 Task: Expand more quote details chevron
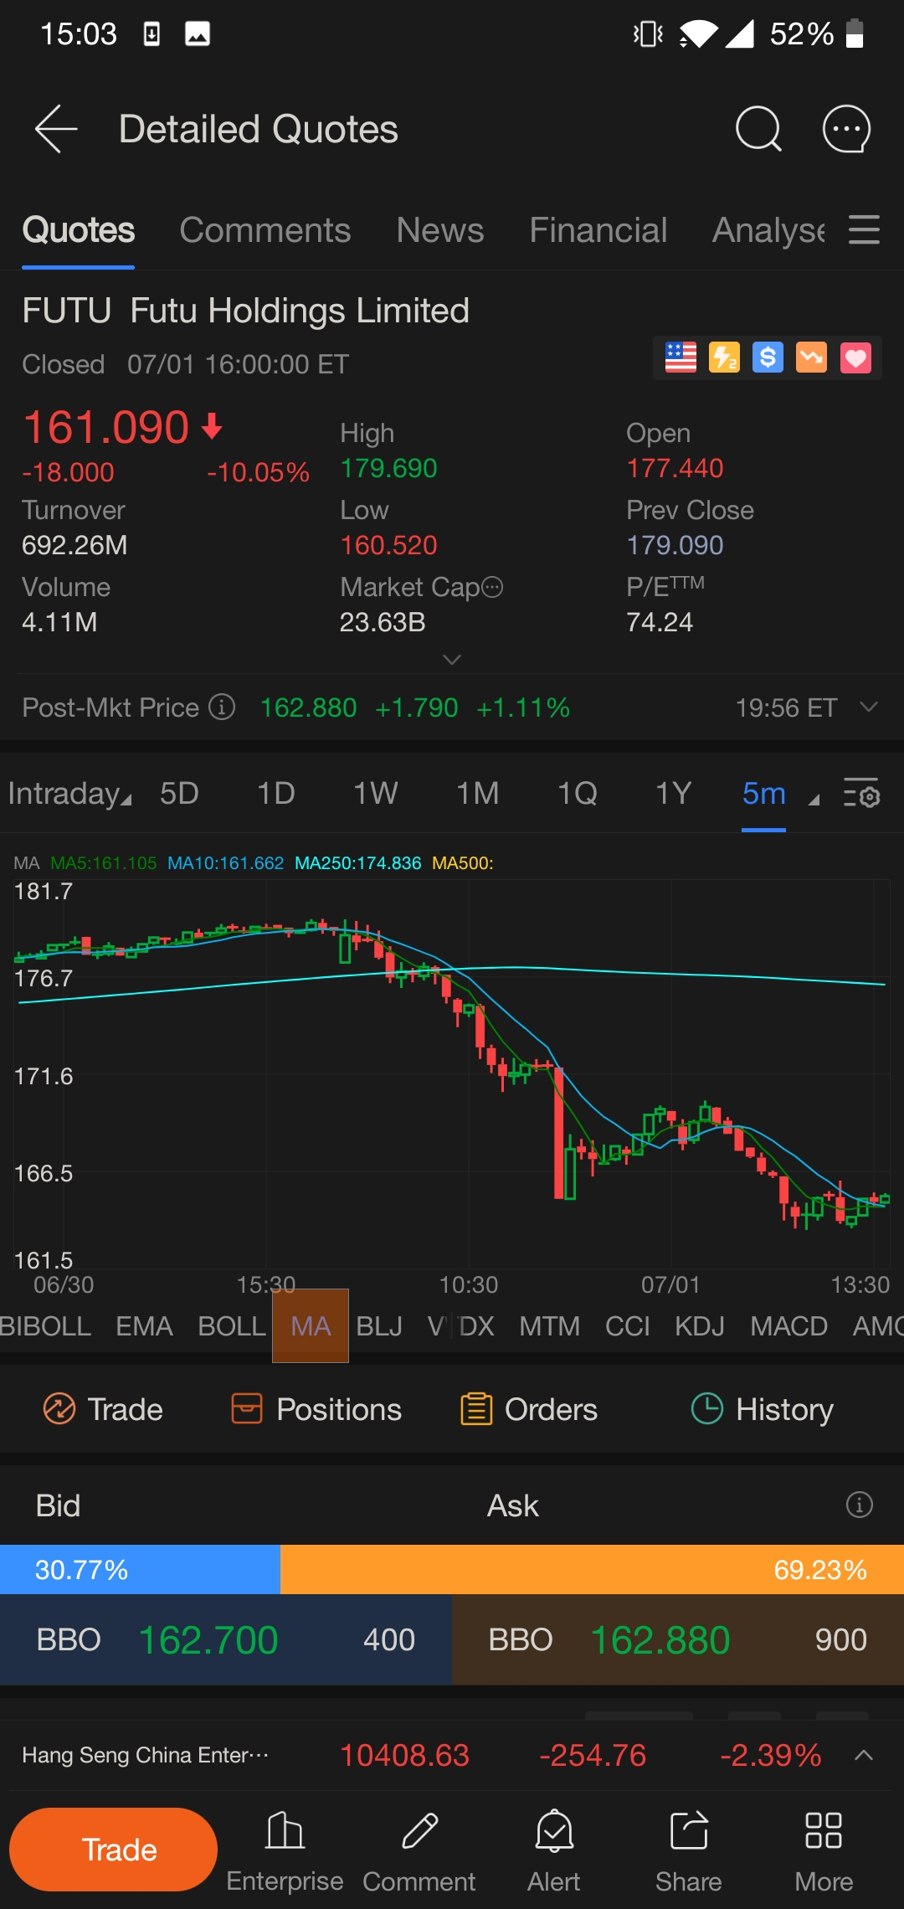452,660
